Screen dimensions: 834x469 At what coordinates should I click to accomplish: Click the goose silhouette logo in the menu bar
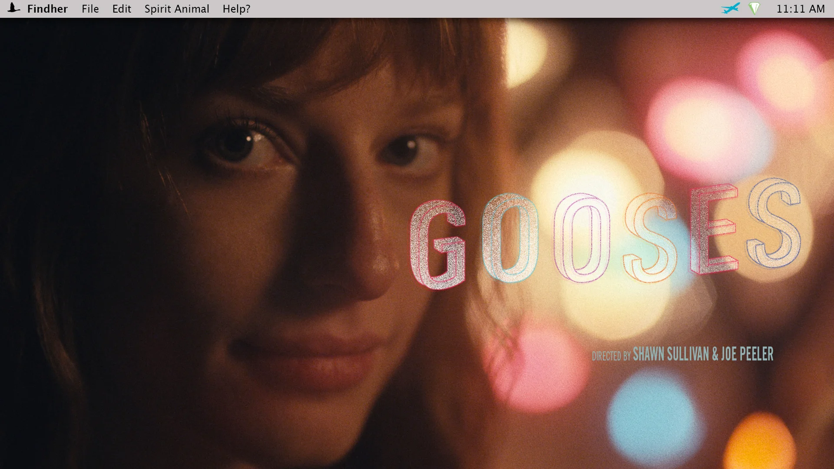pyautogui.click(x=13, y=8)
